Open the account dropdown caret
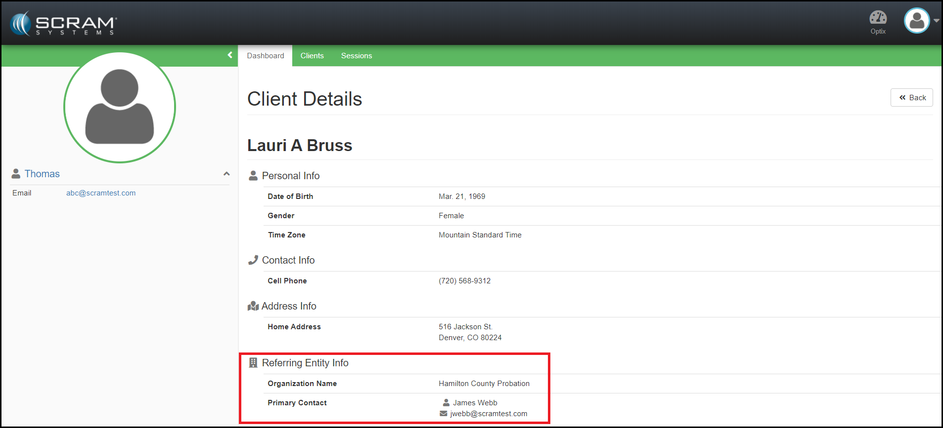Screen dimensions: 943x428 click(x=936, y=21)
